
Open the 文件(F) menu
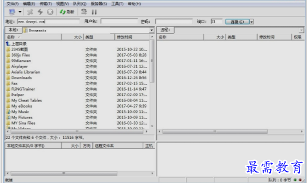pyautogui.click(x=12, y=3)
